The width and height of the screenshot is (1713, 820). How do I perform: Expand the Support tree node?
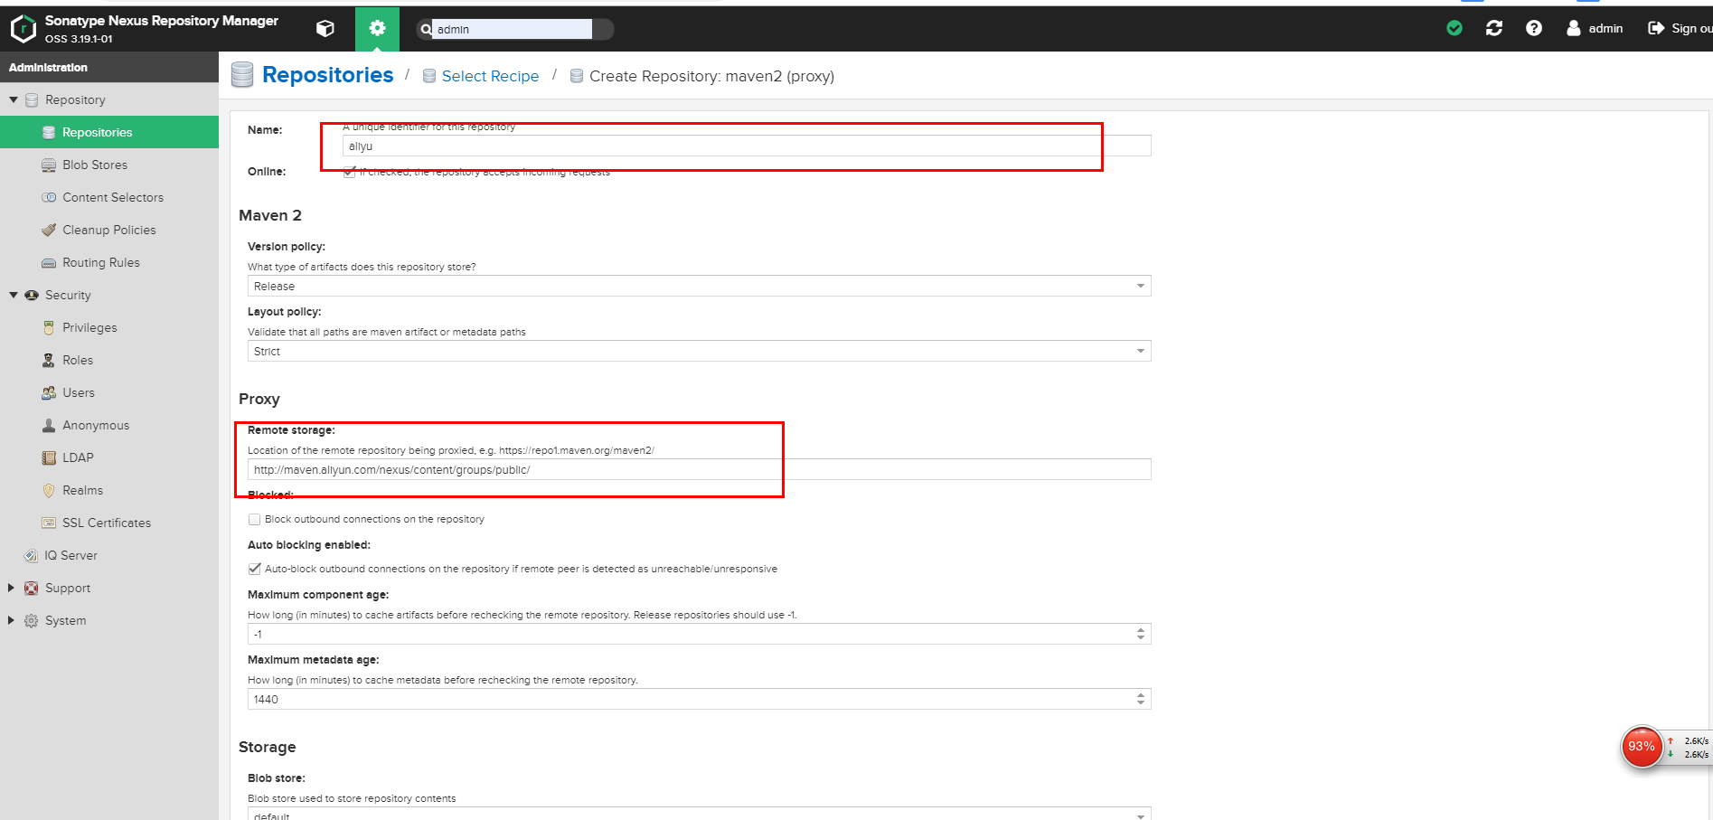tap(11, 588)
